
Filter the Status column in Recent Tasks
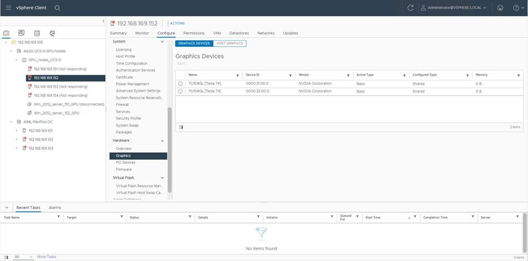[190, 217]
